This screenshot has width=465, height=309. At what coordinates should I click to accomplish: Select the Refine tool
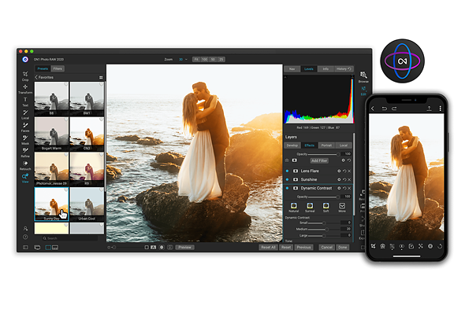[25, 153]
